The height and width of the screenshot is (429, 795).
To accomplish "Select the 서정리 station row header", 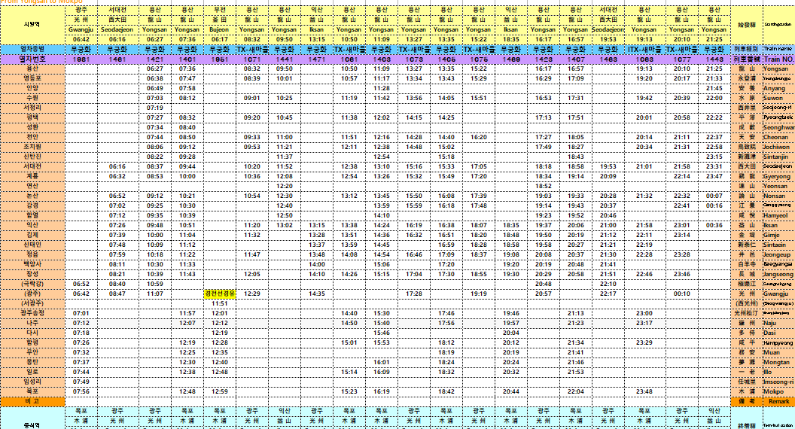I will pos(32,108).
